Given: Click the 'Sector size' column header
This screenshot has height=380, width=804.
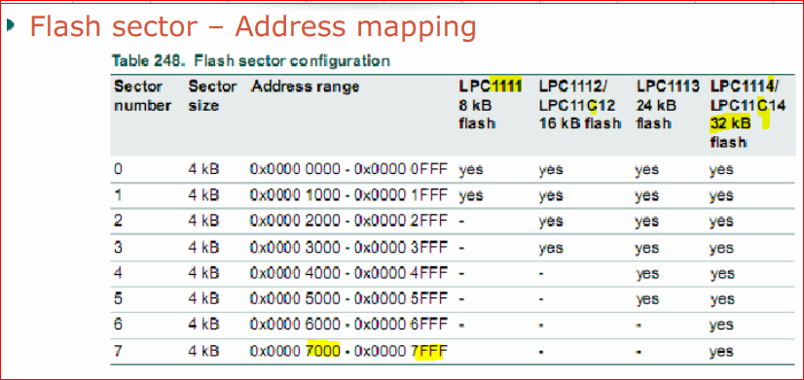Looking at the screenshot, I should pyautogui.click(x=212, y=96).
